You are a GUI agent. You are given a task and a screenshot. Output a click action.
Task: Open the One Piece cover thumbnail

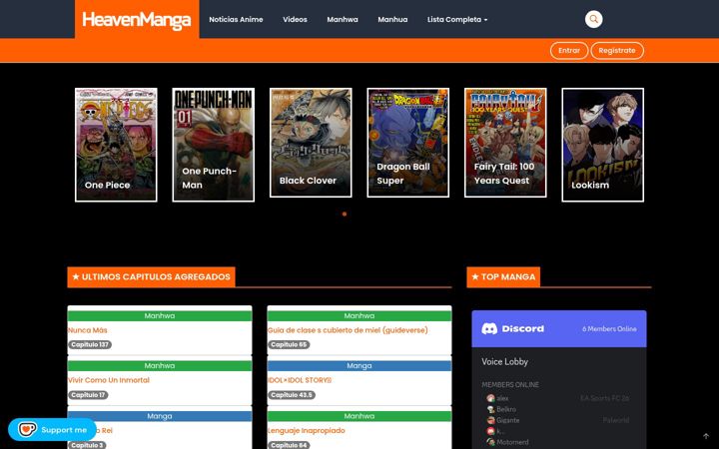click(116, 145)
